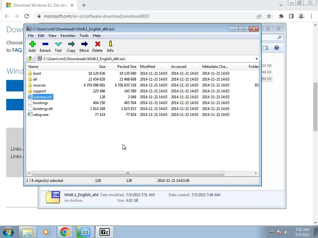Close the Download Windows 8.1 tab
The width and height of the screenshot is (318, 238).
(x=72, y=6)
